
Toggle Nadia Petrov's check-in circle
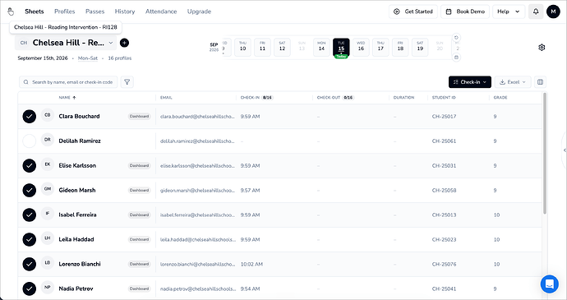pyautogui.click(x=30, y=288)
